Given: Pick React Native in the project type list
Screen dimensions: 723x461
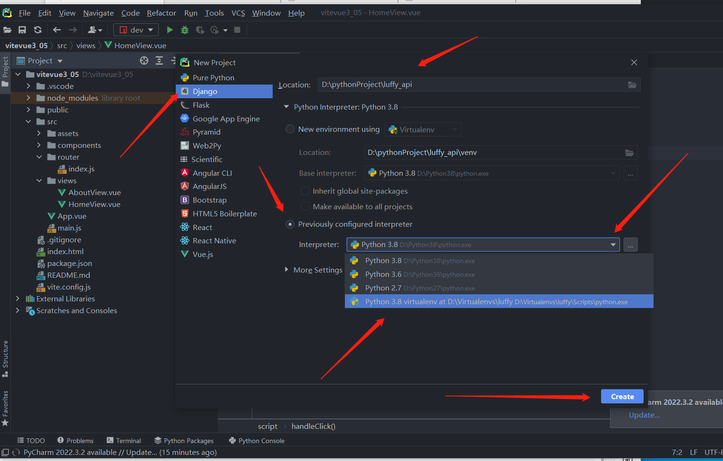Looking at the screenshot, I should (x=224, y=240).
